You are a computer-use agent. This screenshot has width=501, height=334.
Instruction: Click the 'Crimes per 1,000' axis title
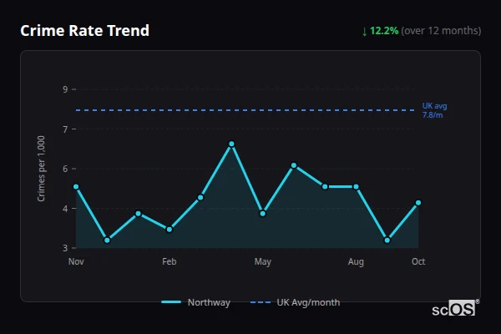pyautogui.click(x=41, y=169)
